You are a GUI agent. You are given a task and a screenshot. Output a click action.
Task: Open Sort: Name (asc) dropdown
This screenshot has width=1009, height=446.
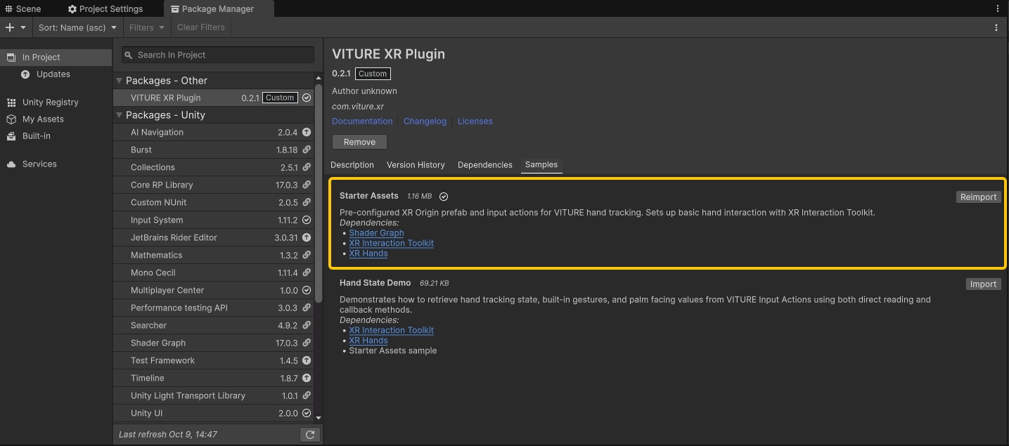(77, 27)
